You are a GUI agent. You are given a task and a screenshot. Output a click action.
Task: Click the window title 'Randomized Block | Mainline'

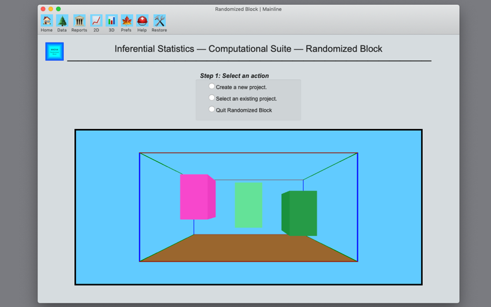[x=249, y=9]
